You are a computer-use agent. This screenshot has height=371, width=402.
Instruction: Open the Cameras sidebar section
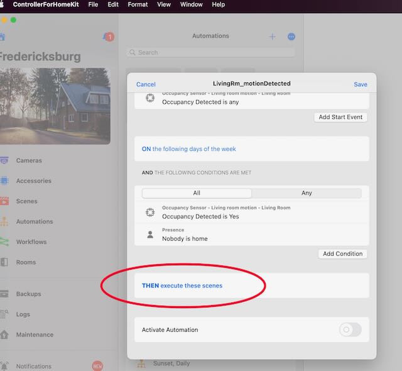point(29,160)
